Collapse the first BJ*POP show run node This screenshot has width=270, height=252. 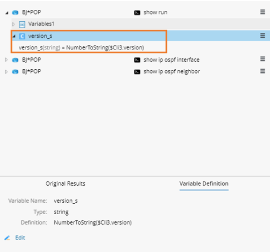[x=6, y=13]
